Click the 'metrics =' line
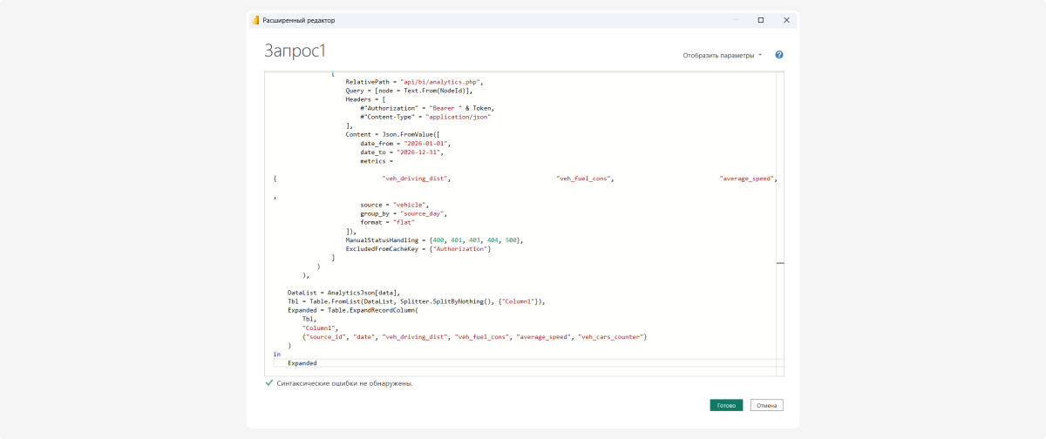The image size is (1046, 439). [x=377, y=160]
